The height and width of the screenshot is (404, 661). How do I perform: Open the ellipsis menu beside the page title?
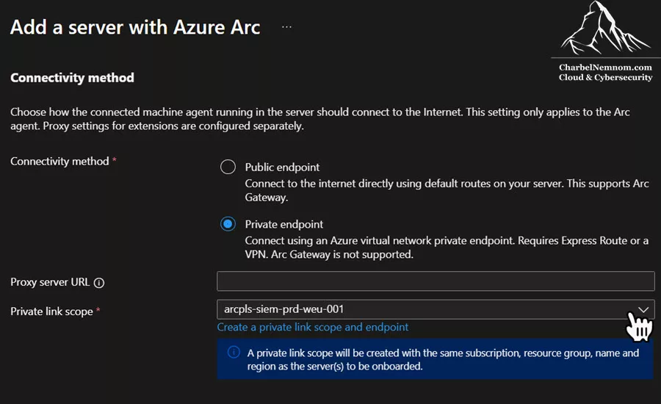(286, 27)
